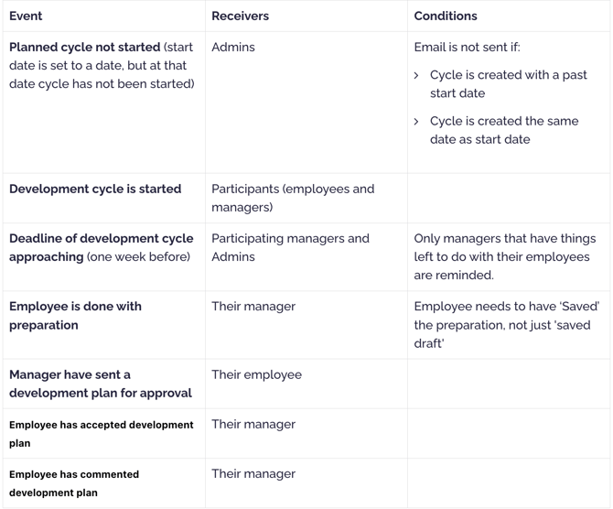Click 'Deadline of development cycle approaching' event

pos(102,248)
